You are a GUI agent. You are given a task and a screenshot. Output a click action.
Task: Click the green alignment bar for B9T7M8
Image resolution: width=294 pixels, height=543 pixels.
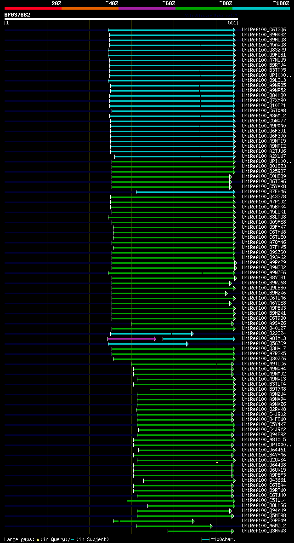point(192,389)
